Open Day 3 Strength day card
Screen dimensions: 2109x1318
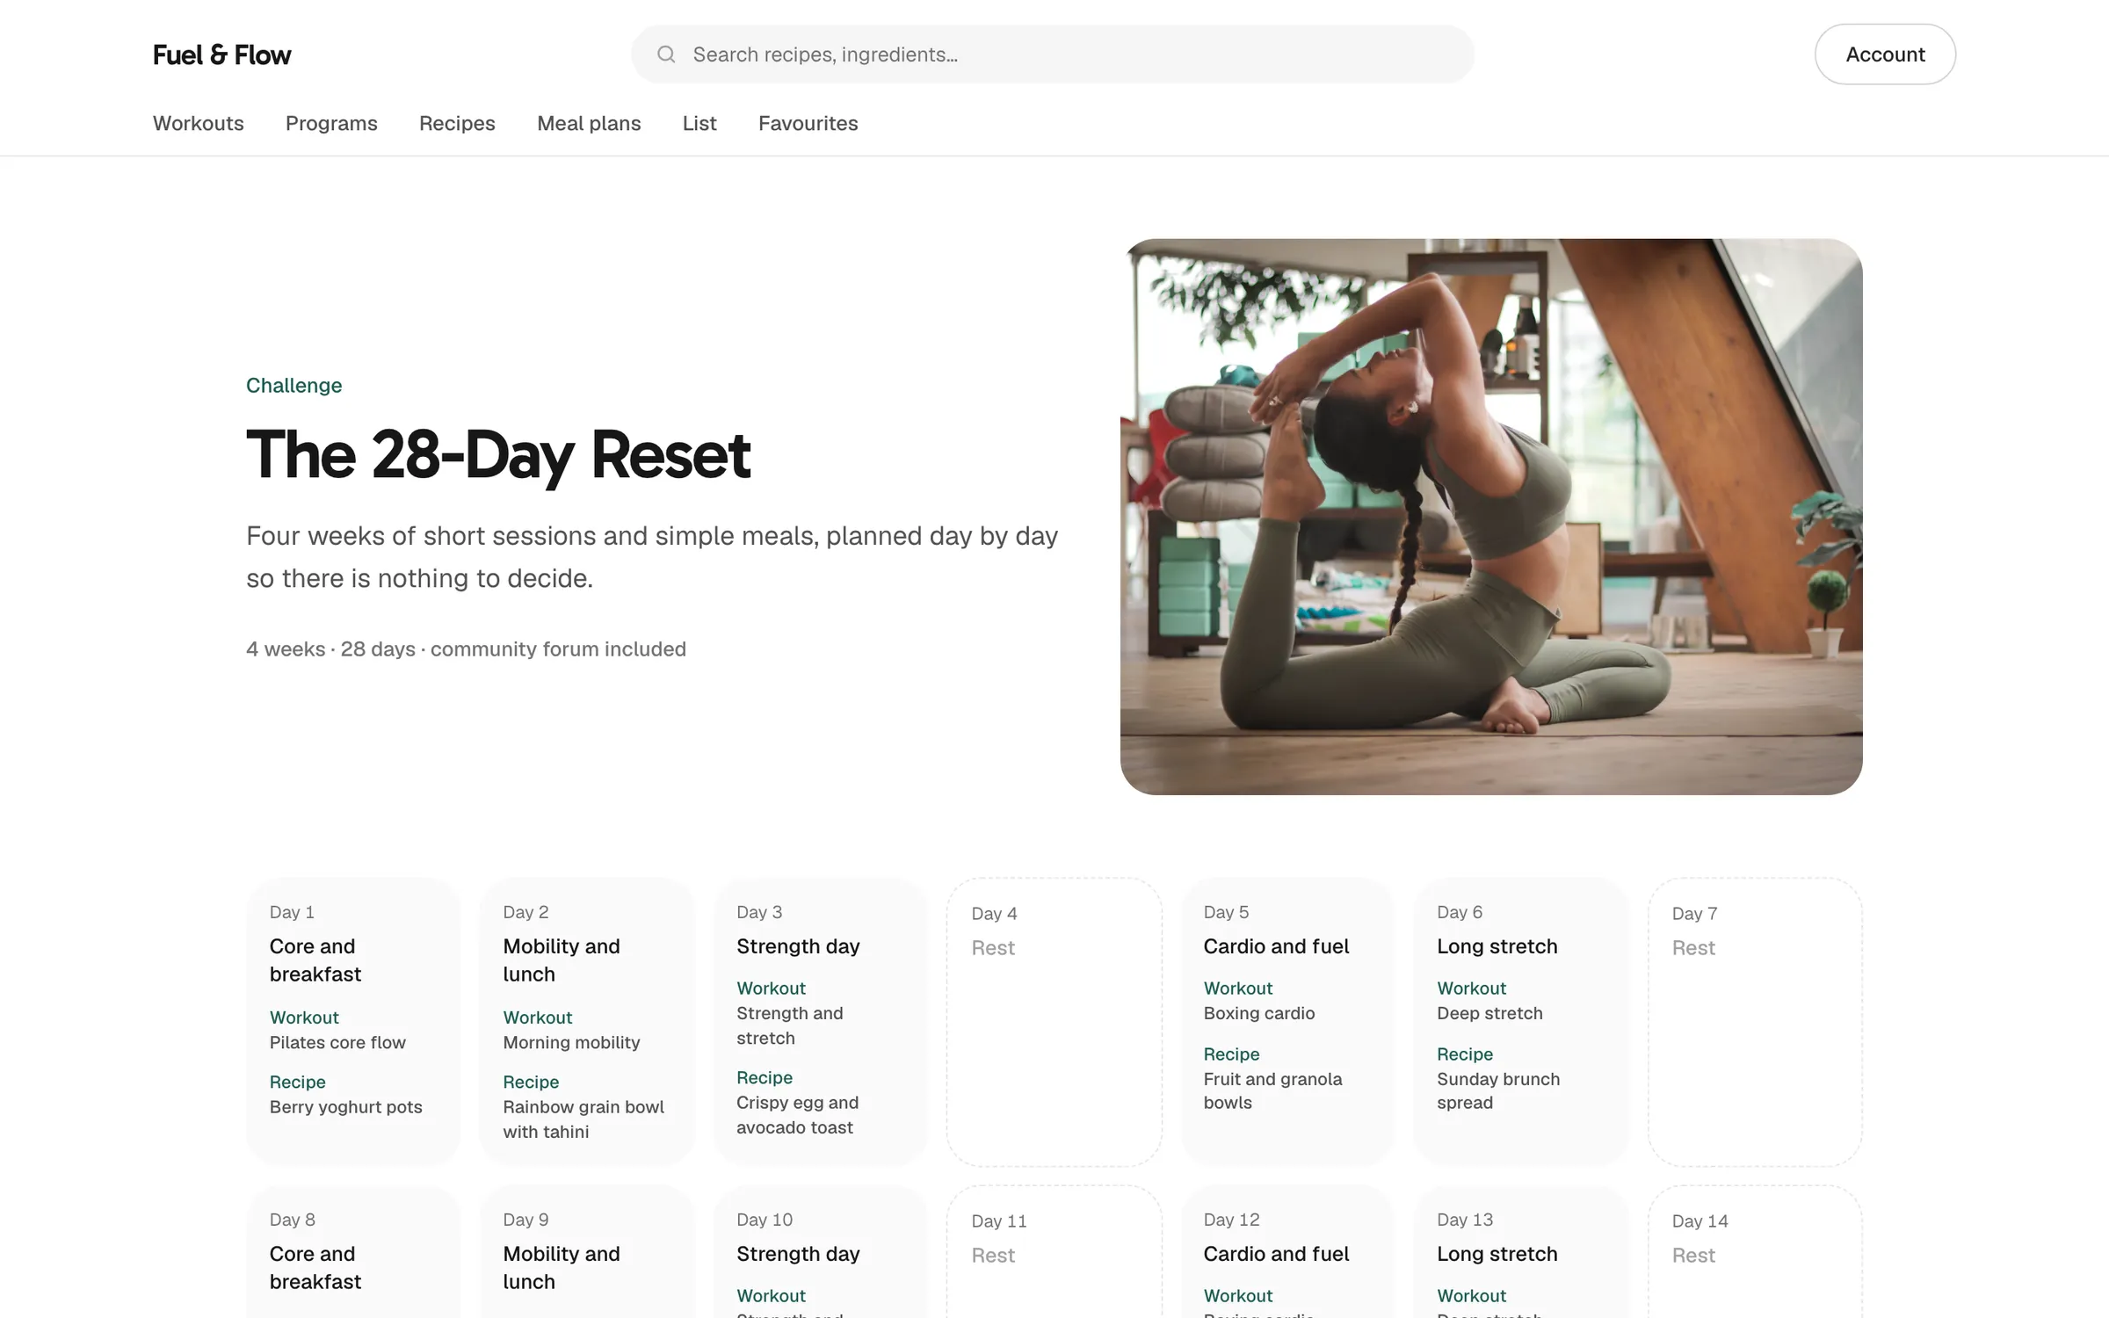point(820,1021)
